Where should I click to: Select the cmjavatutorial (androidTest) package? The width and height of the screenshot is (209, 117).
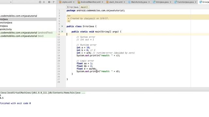[x=26, y=32]
